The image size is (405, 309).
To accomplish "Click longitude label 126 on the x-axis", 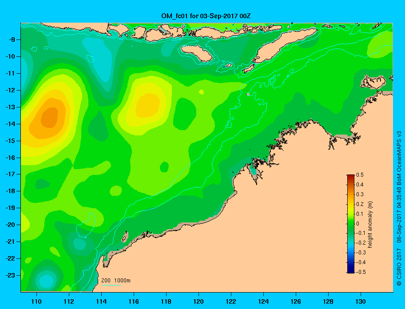I will [x=296, y=301].
